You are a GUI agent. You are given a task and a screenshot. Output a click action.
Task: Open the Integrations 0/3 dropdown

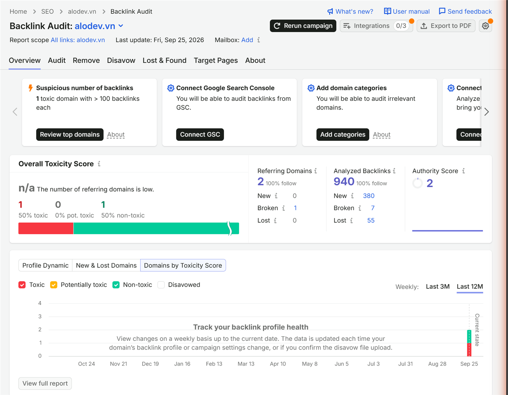376,26
